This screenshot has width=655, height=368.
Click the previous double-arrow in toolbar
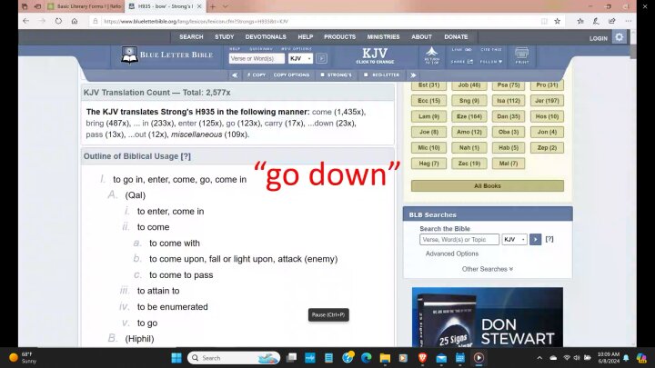point(235,75)
